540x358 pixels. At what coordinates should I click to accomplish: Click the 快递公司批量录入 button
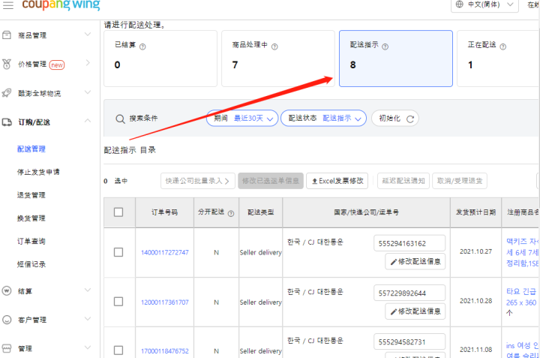pos(198,181)
